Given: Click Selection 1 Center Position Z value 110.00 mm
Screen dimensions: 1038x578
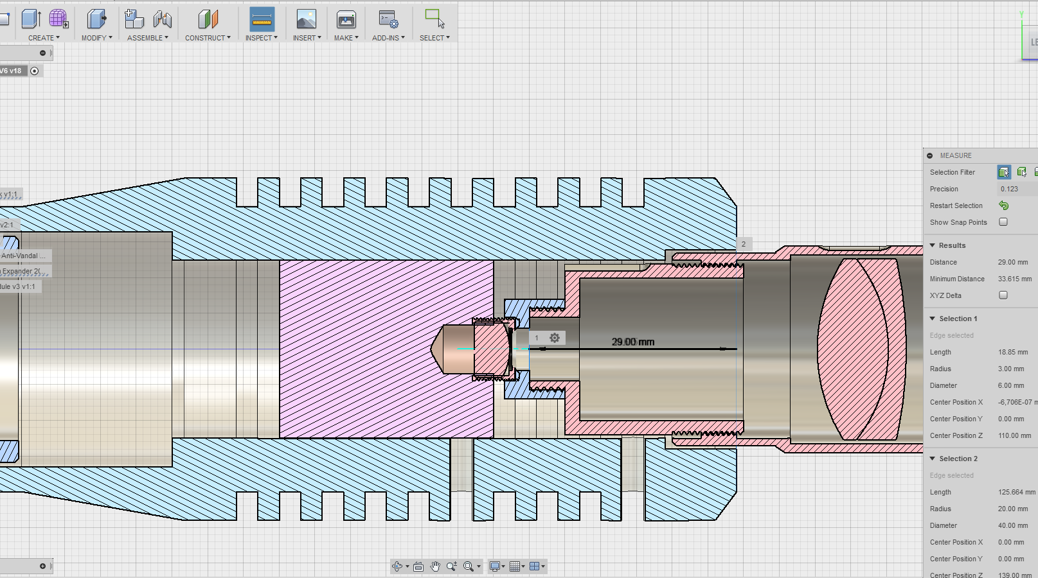Looking at the screenshot, I should point(1014,435).
